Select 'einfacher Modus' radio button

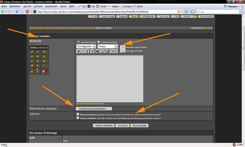coord(78,42)
